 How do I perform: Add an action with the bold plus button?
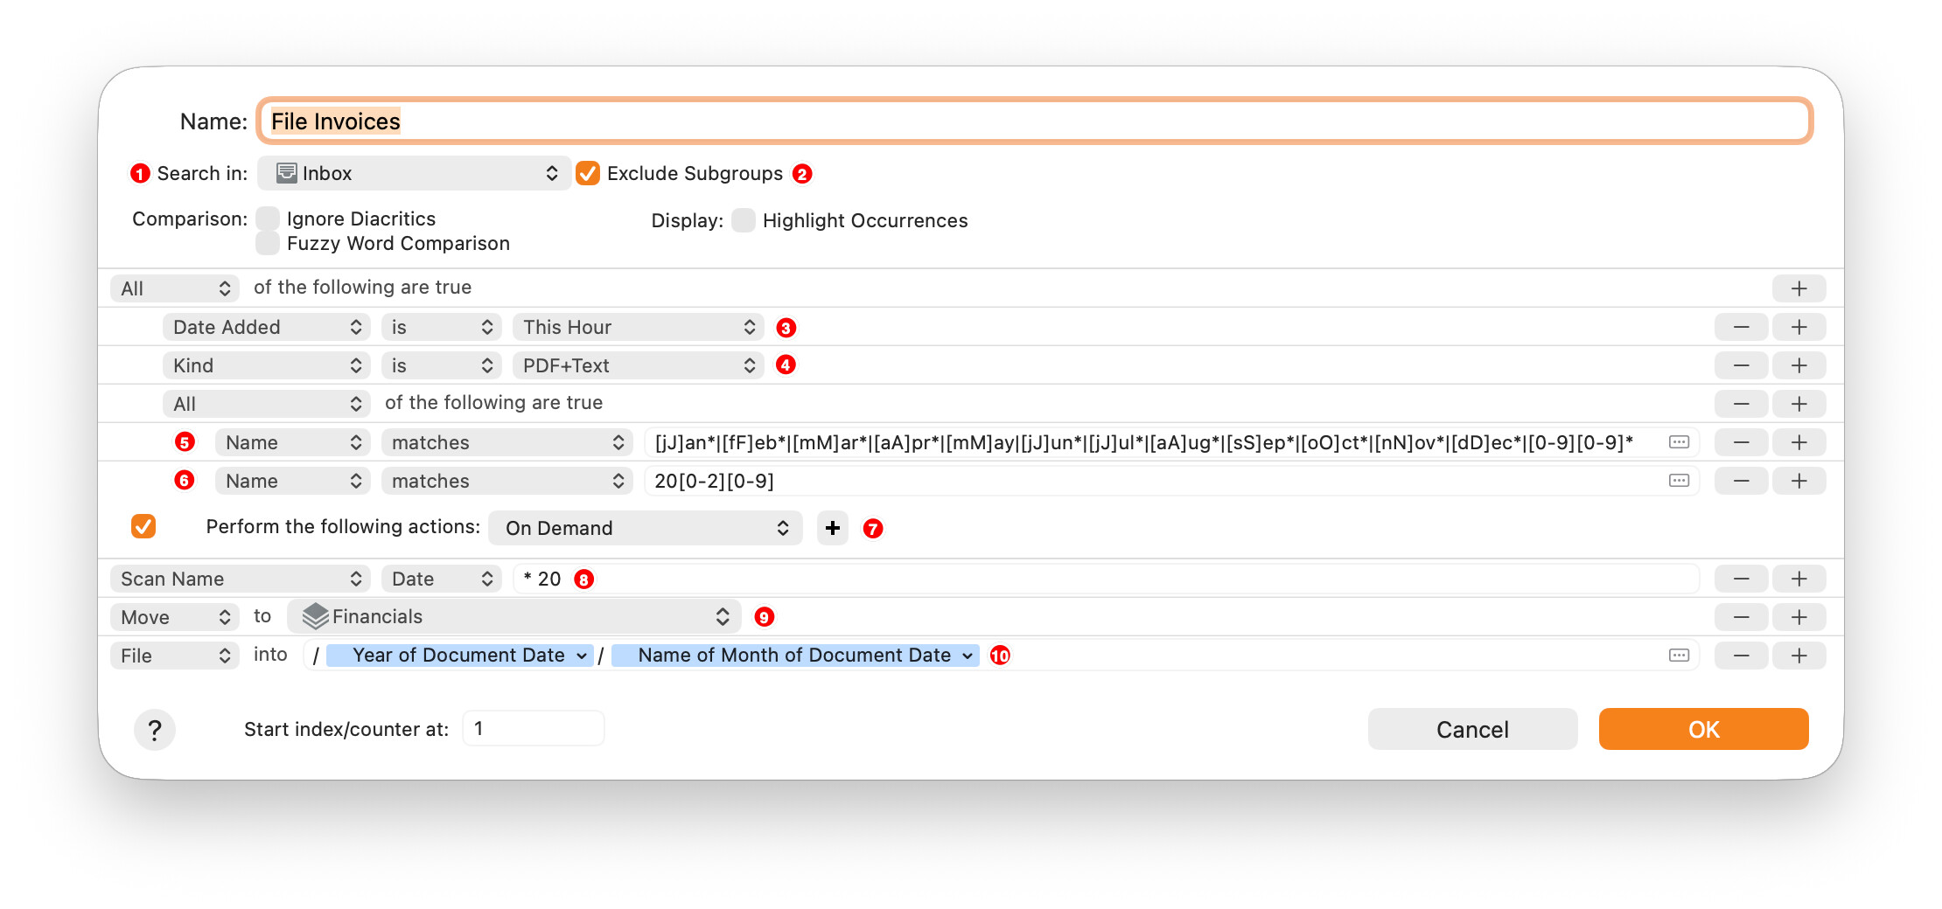click(832, 528)
